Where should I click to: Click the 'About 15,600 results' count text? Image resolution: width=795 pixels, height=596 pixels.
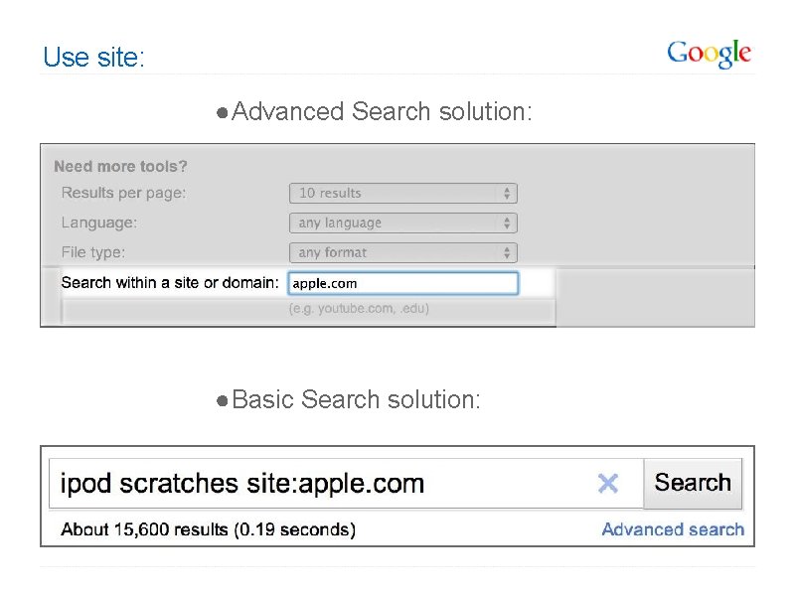(x=145, y=529)
